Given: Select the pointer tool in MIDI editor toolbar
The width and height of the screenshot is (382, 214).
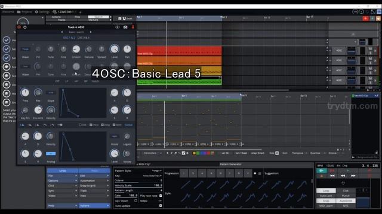Looking at the screenshot, I should pos(167,153).
